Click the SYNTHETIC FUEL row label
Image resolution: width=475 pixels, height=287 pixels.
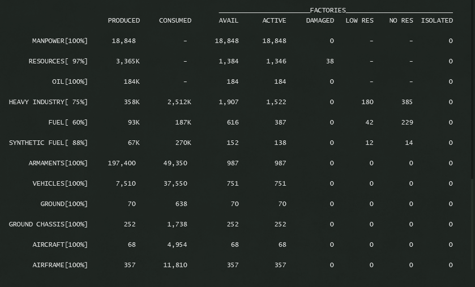click(48, 143)
